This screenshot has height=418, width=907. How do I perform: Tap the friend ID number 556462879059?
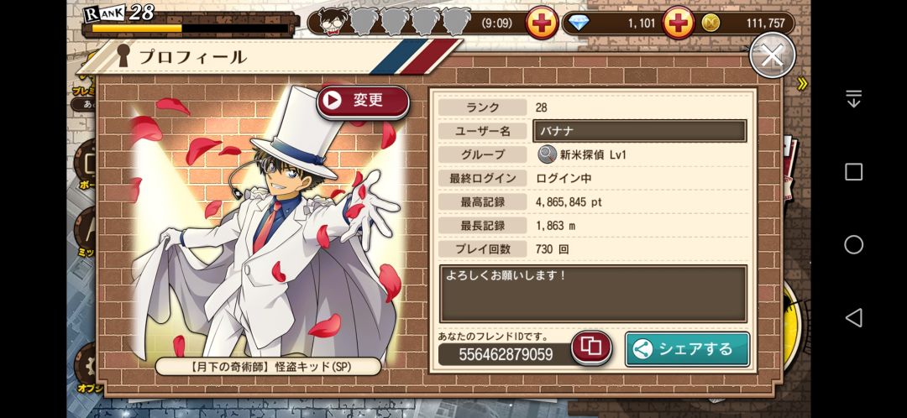(x=506, y=354)
